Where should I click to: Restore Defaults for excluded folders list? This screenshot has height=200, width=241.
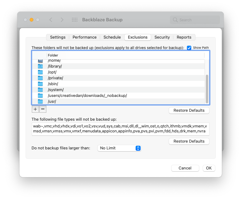point(189,110)
